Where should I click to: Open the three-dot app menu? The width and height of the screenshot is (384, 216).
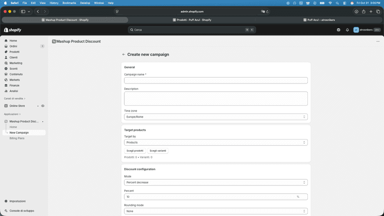tap(378, 41)
